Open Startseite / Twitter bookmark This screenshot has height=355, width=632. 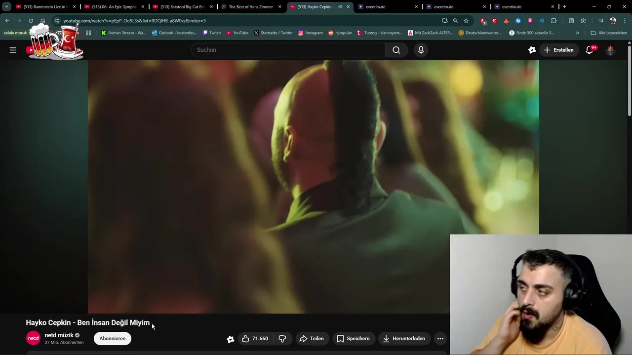tap(273, 33)
